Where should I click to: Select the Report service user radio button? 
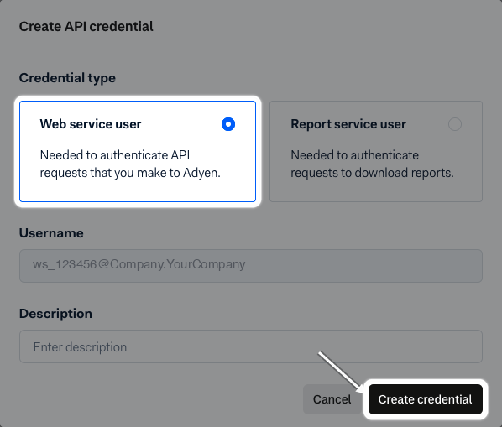455,124
